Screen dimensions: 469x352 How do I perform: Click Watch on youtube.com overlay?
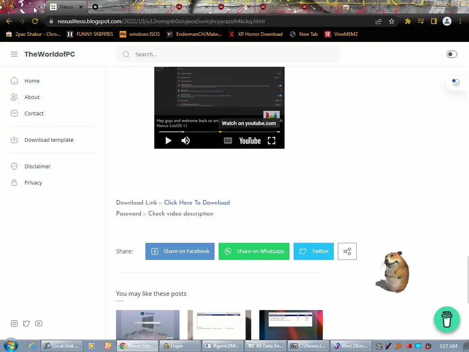pos(249,123)
